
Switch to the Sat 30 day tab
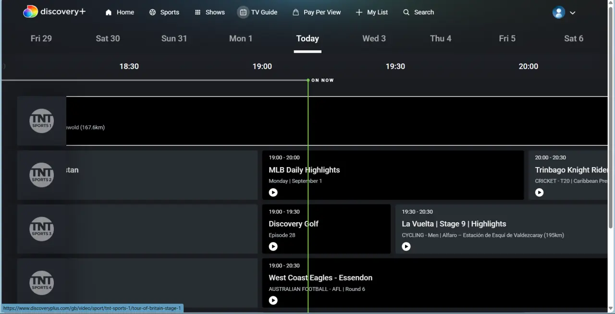tap(108, 38)
